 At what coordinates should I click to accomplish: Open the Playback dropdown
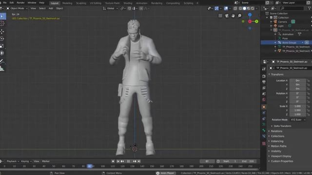13,161
